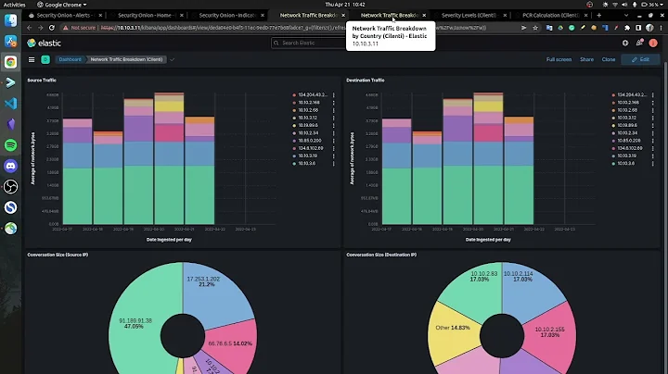Viewport: 668px width, 374px height.
Task: Click the Not secure warning icon
Action: point(65,28)
